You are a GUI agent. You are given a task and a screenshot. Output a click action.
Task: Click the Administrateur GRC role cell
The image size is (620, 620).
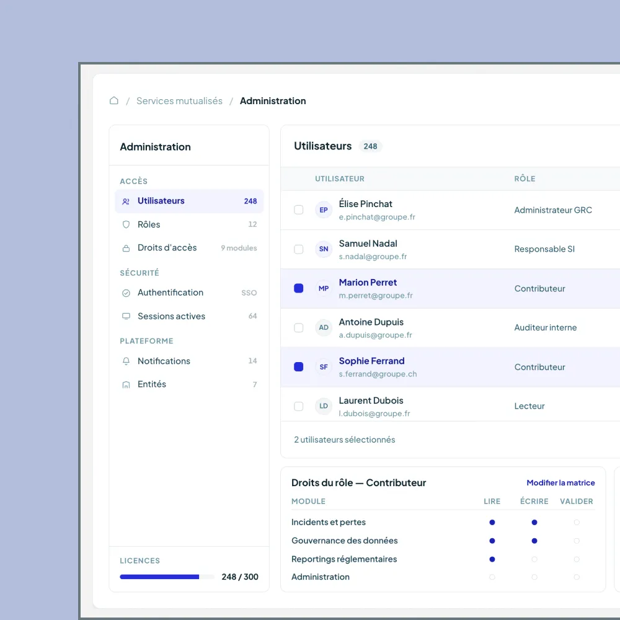click(553, 210)
